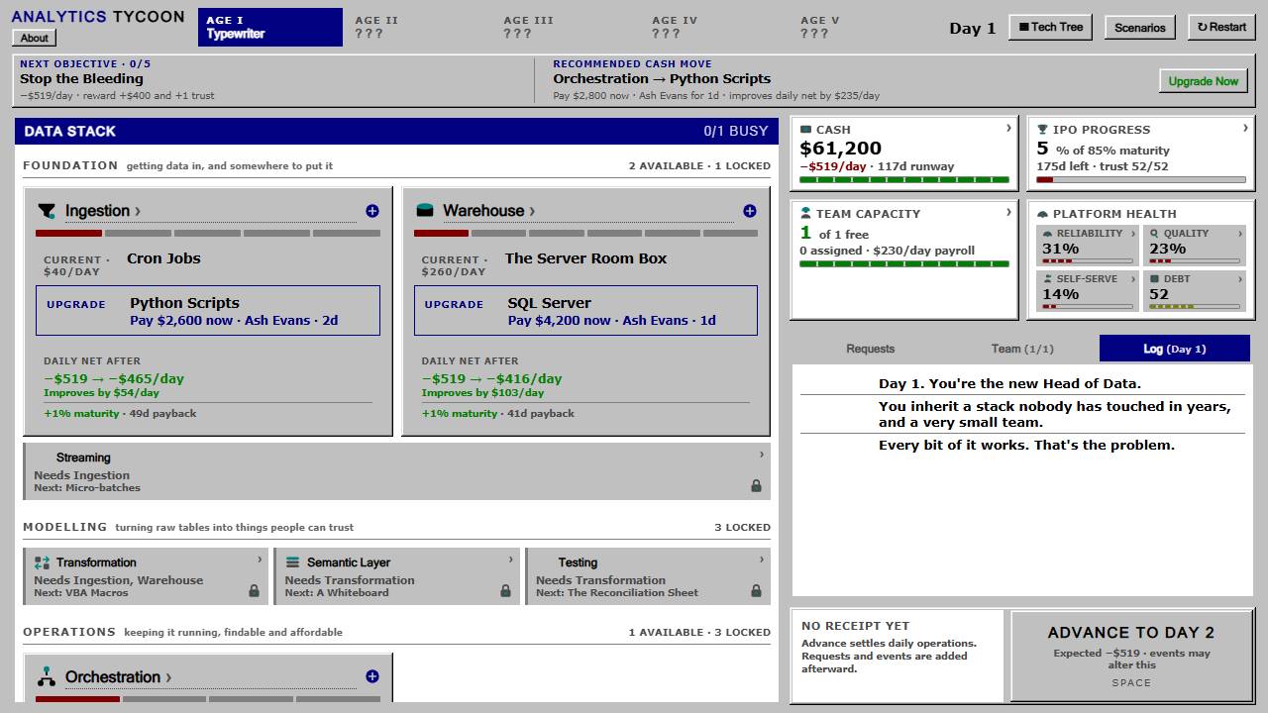Screen dimensions: 1268x713
Task: Expand the Cash card chevron
Action: (1008, 129)
